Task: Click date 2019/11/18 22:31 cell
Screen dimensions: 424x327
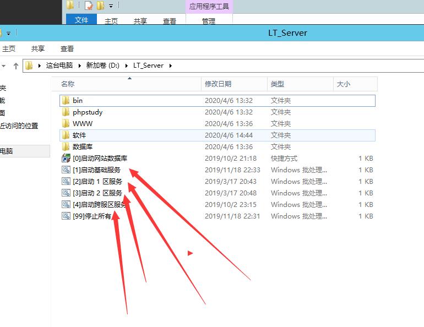Action: point(232,216)
